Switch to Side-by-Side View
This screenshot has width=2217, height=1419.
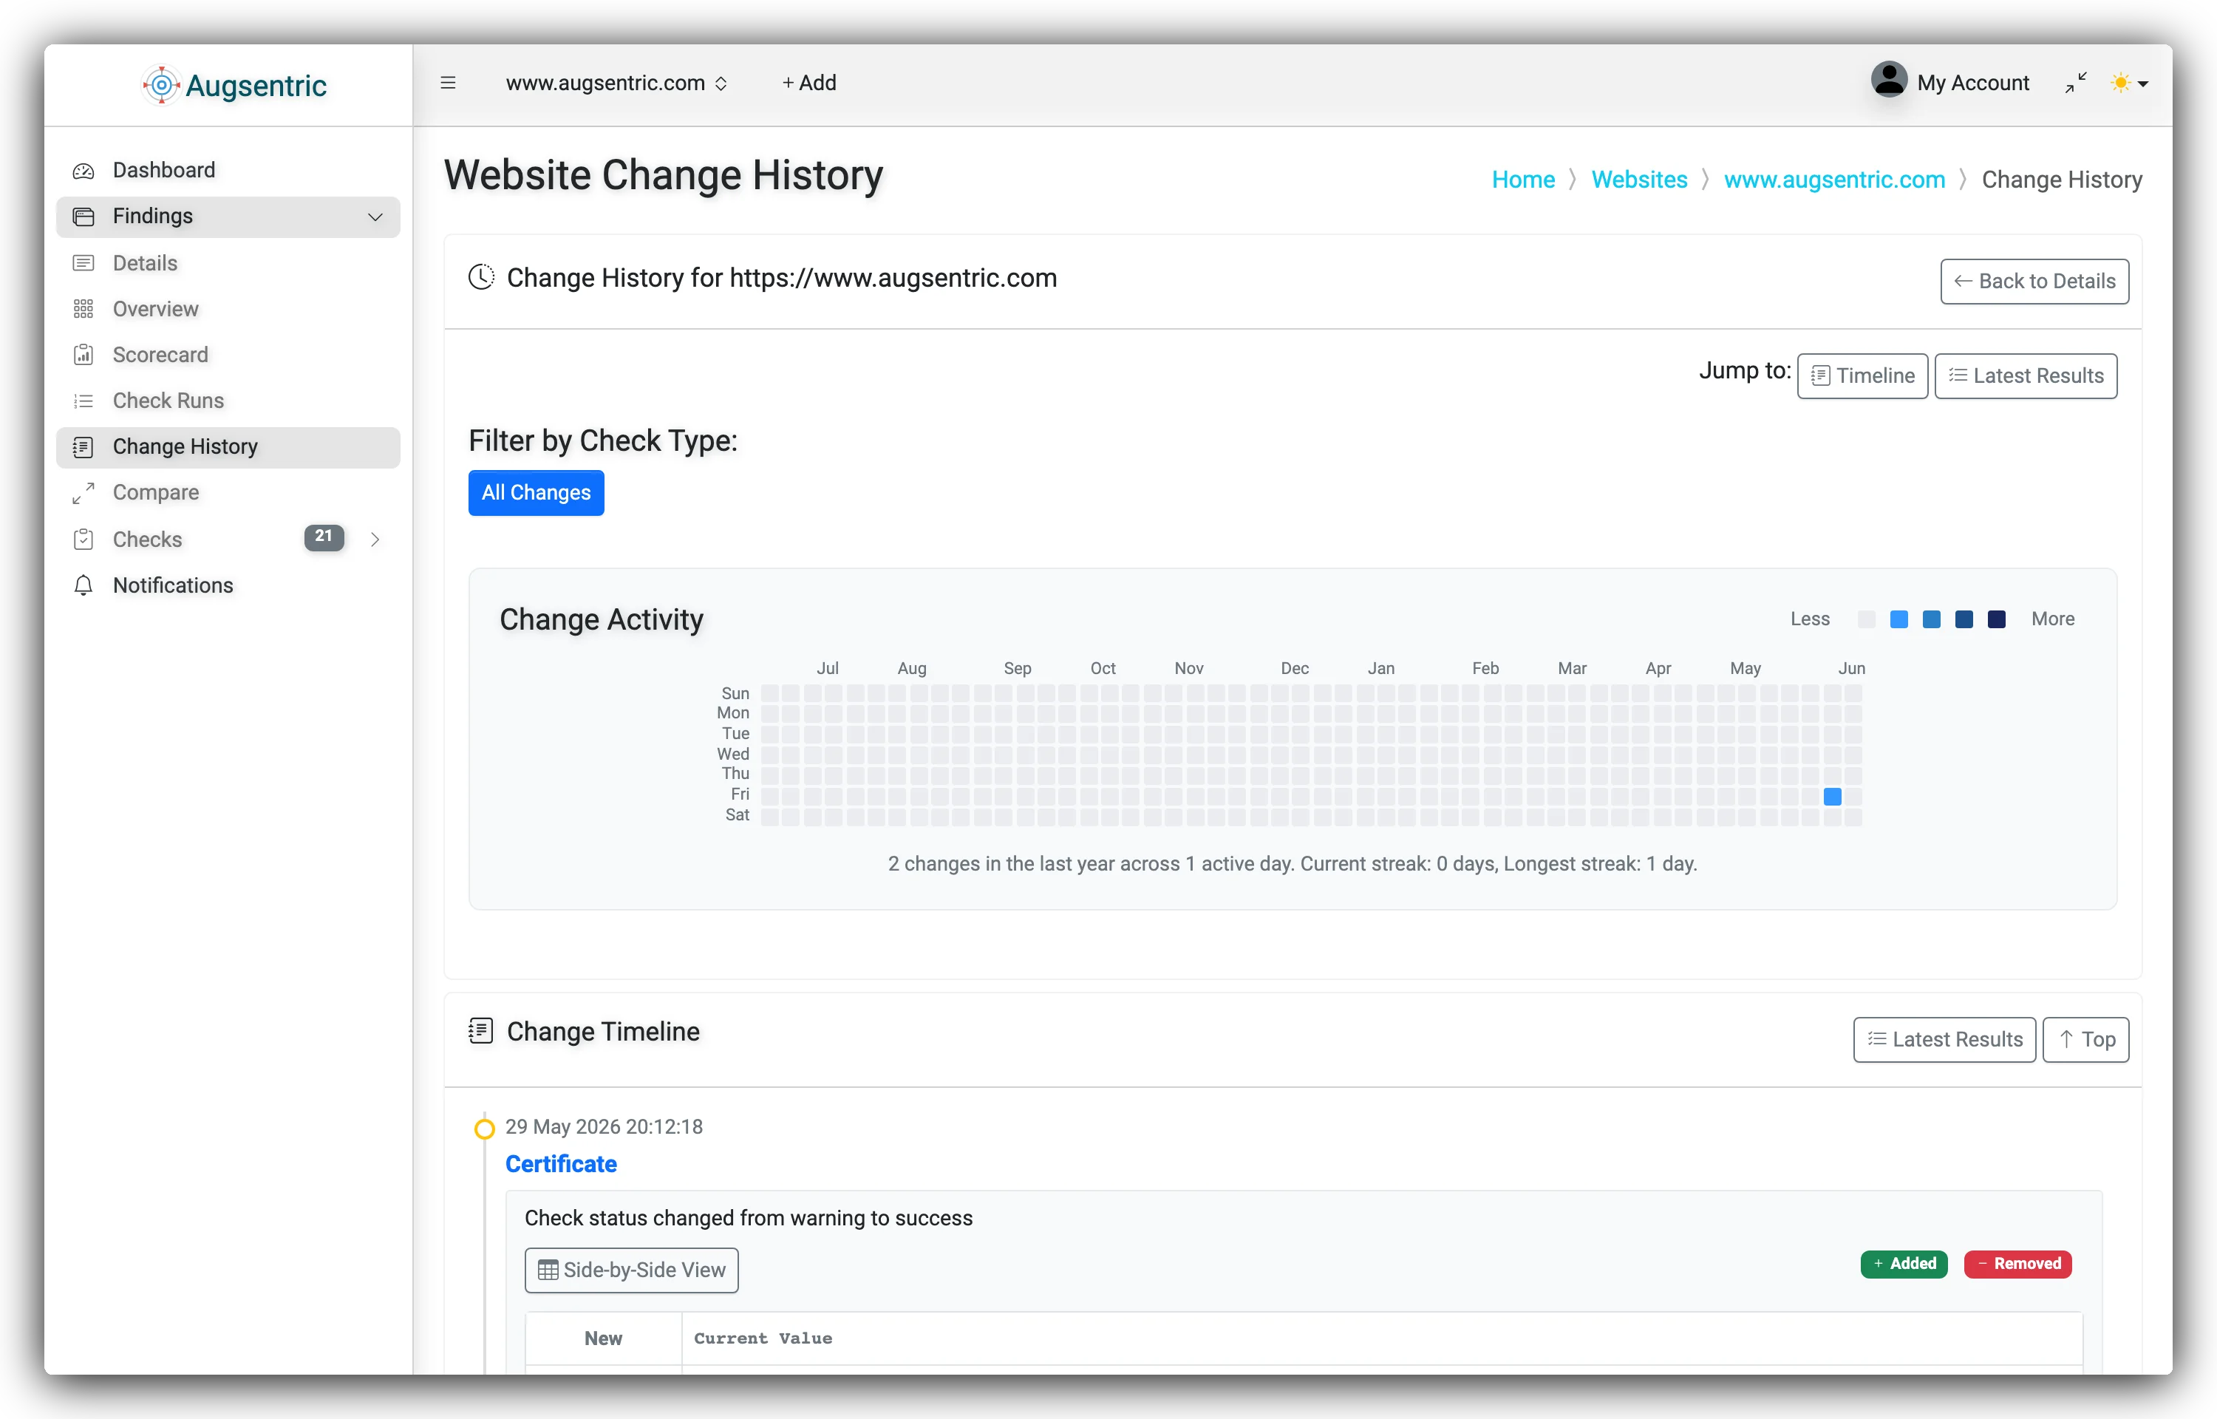(631, 1270)
